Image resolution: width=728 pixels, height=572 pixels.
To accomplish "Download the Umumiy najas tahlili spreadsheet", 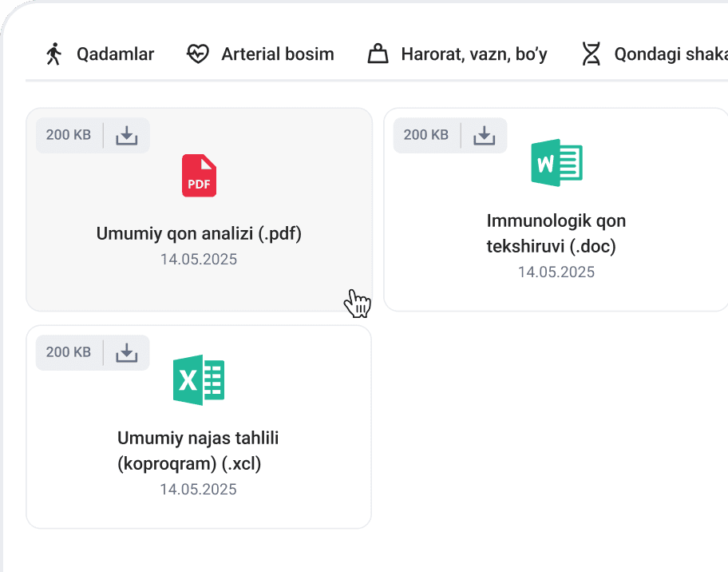I will [x=127, y=352].
